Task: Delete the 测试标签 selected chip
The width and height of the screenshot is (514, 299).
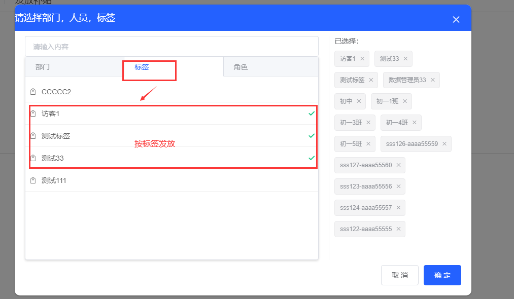Action: coord(370,80)
